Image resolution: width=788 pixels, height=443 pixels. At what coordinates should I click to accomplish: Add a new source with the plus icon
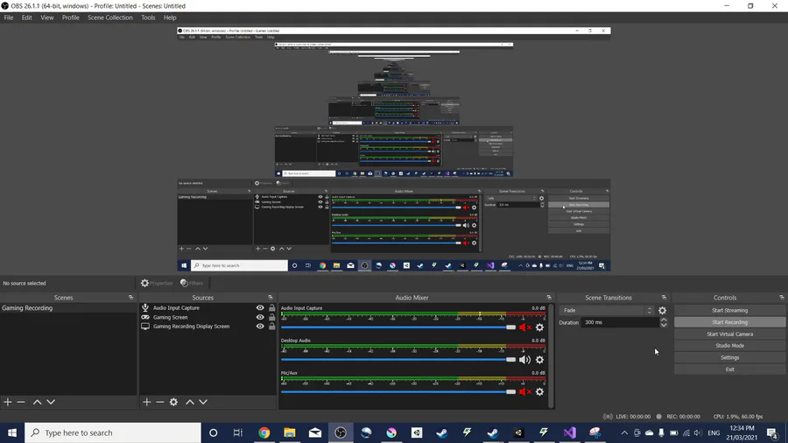(146, 402)
